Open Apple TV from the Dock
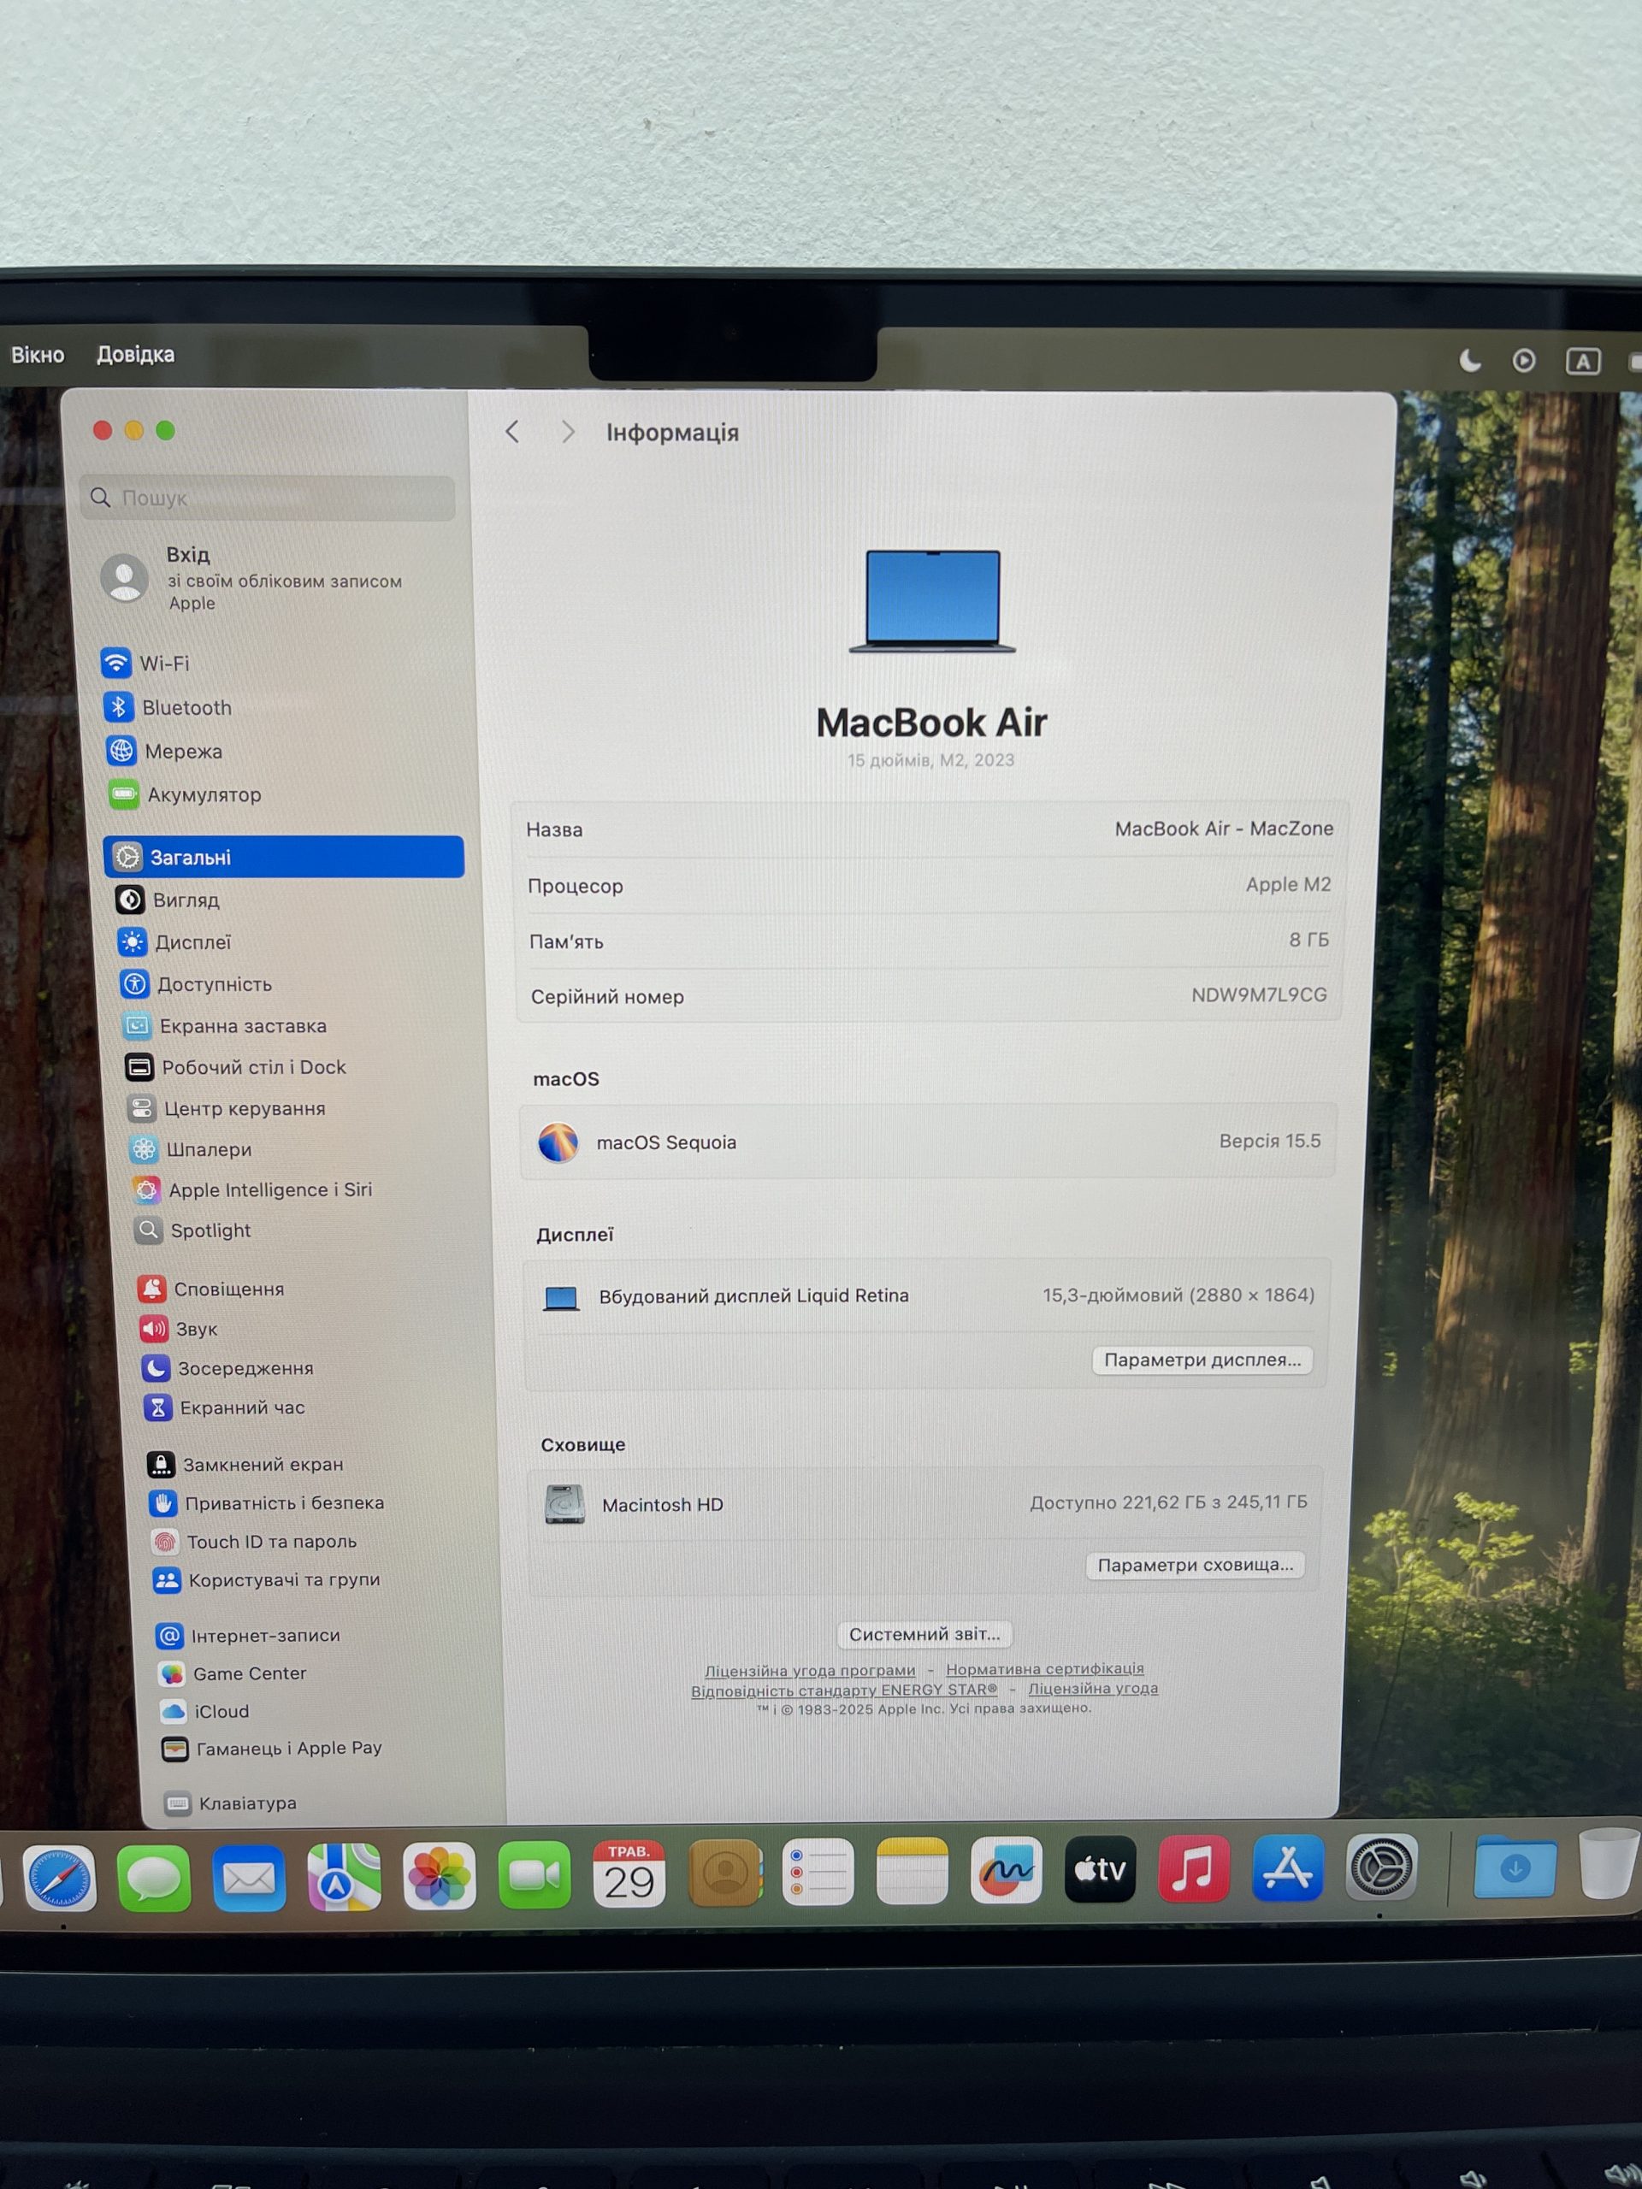Image resolution: width=1642 pixels, height=2189 pixels. pyautogui.click(x=1101, y=1868)
